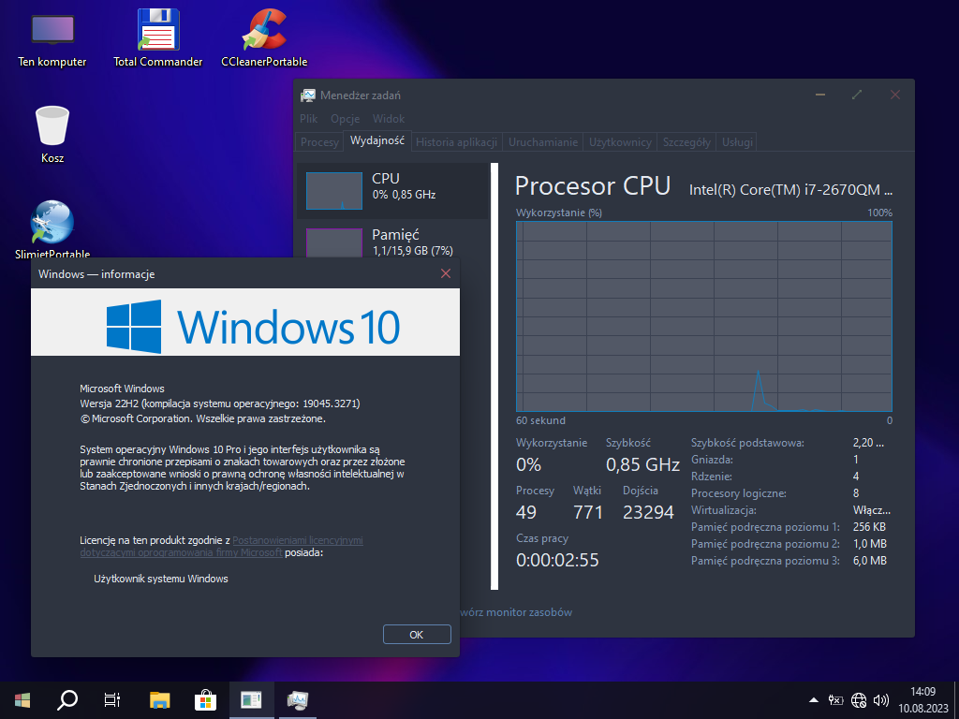Show hidden system tray icons
Image resolution: width=959 pixels, height=719 pixels.
(815, 699)
